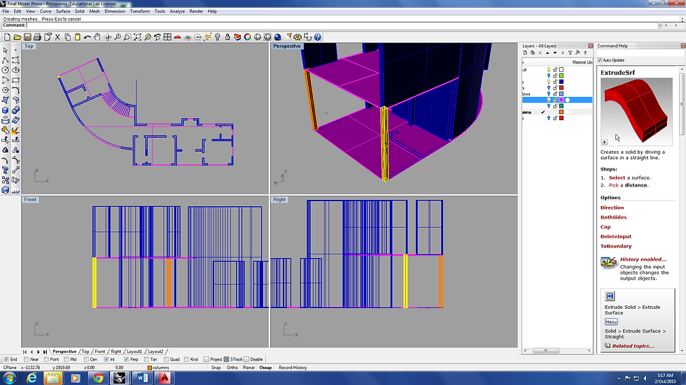Select the Boolean union spheres tool
Screen dimensions: 686x385
(x=15, y=110)
